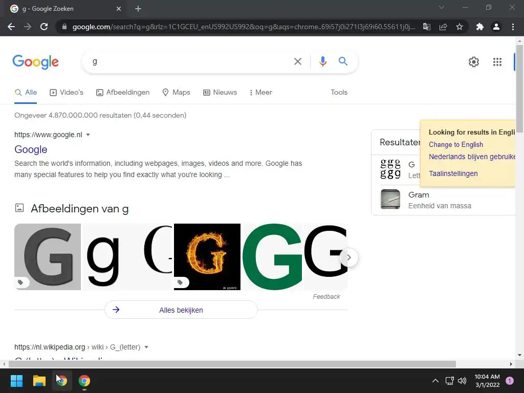
Task: Click the Gram thumbnail image
Action: tap(390, 199)
